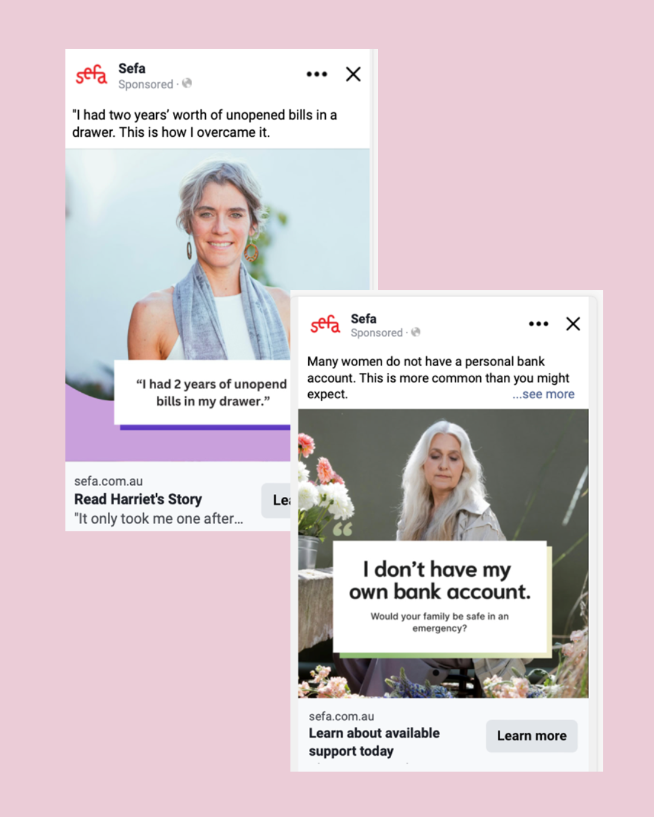The width and height of the screenshot is (654, 817).
Task: Click the Sefa page name on first ad
Action: click(x=132, y=68)
